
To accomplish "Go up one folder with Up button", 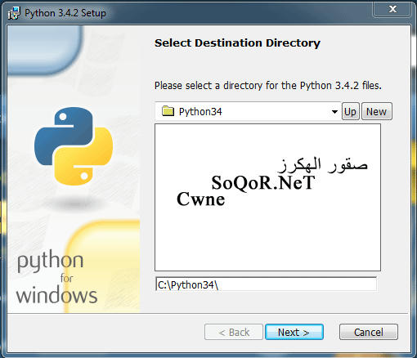I will click(x=351, y=111).
